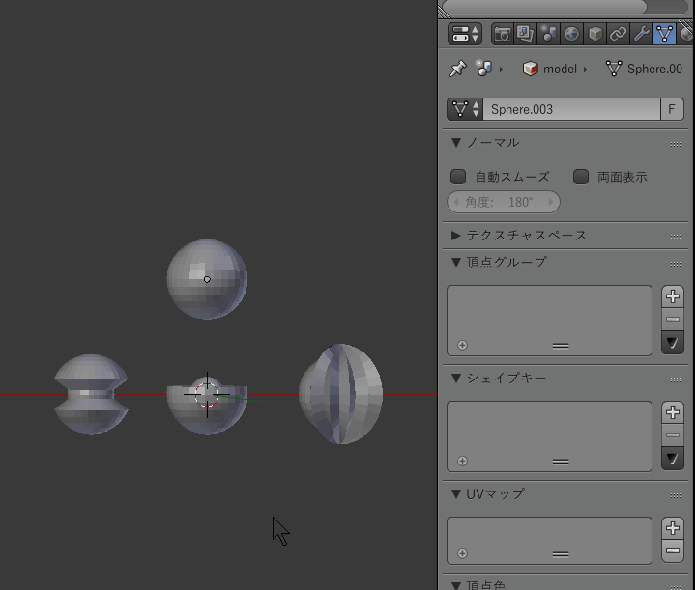This screenshot has width=695, height=590.
Task: Click the model object in the breadcrumb
Action: tap(550, 70)
